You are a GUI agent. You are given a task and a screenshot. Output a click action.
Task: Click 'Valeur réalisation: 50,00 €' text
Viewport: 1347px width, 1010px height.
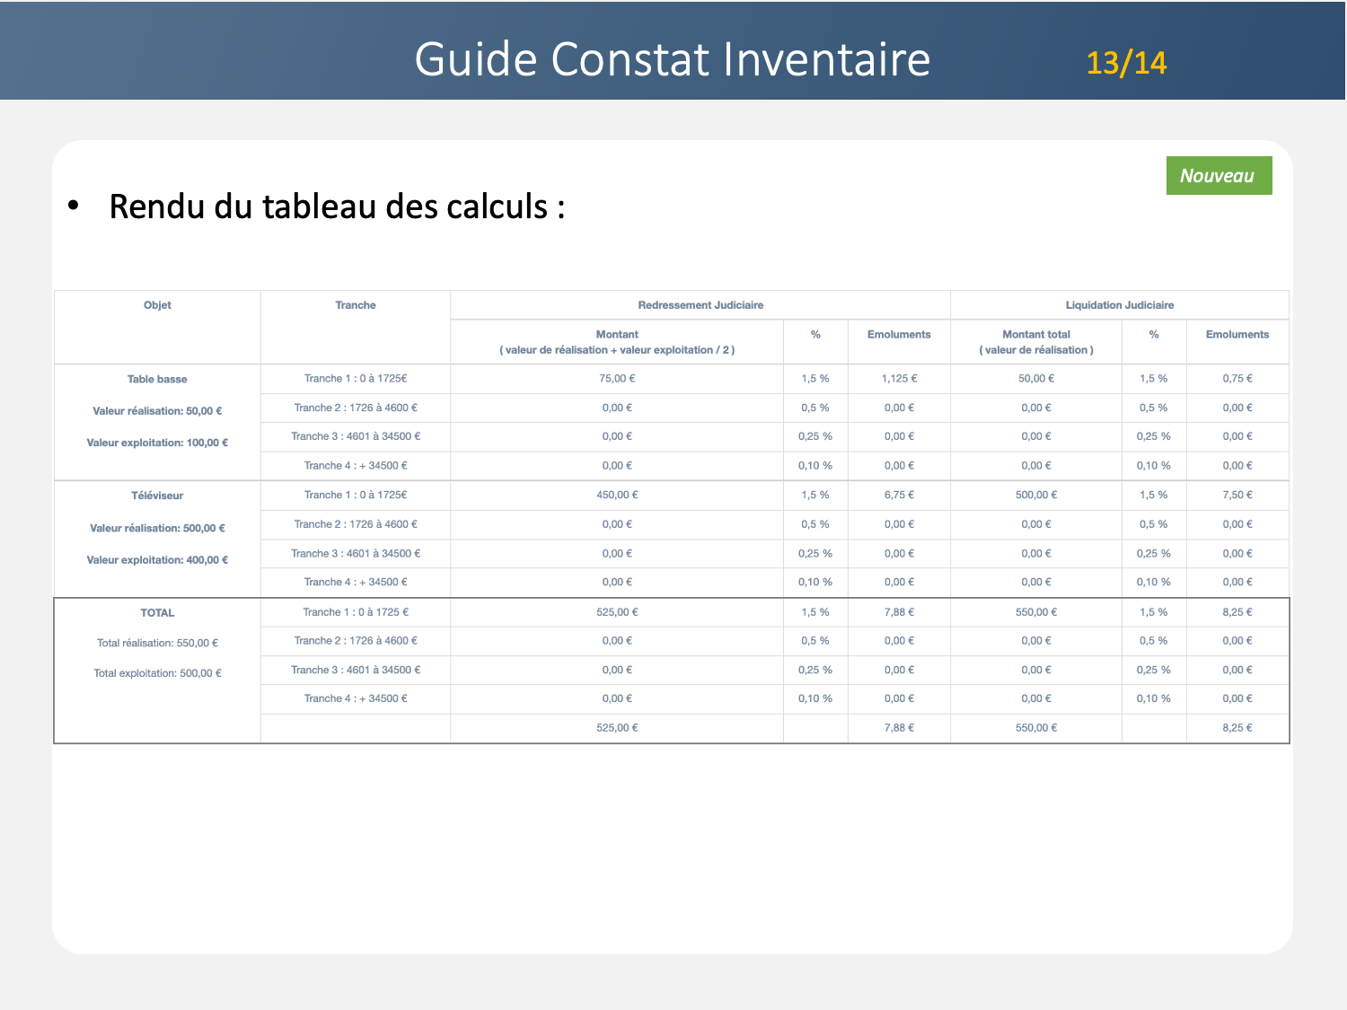click(157, 411)
